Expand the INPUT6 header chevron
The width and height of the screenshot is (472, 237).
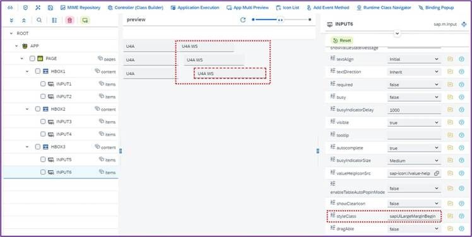(x=398, y=33)
